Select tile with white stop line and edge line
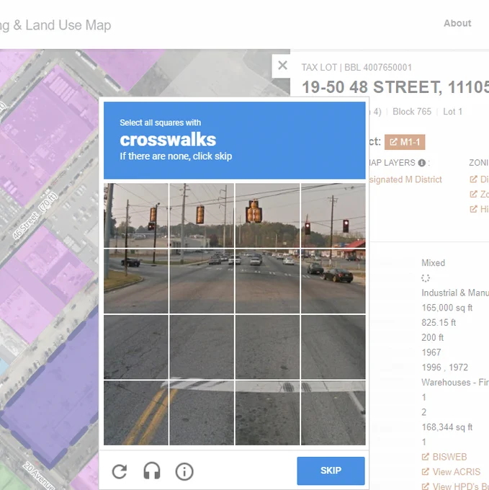 pos(333,413)
